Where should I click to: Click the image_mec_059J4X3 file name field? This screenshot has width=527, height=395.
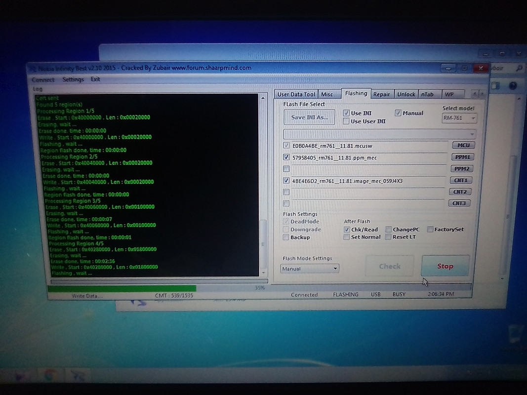pyautogui.click(x=368, y=181)
